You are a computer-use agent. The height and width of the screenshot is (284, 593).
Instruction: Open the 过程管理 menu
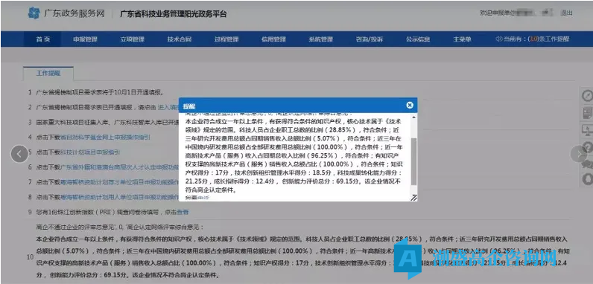pos(226,39)
